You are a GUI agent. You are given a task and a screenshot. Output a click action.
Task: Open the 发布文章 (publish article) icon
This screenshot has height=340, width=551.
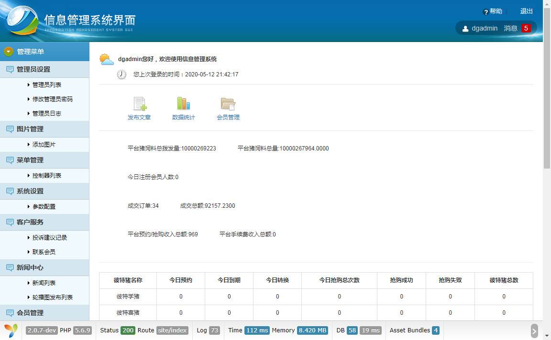click(139, 103)
